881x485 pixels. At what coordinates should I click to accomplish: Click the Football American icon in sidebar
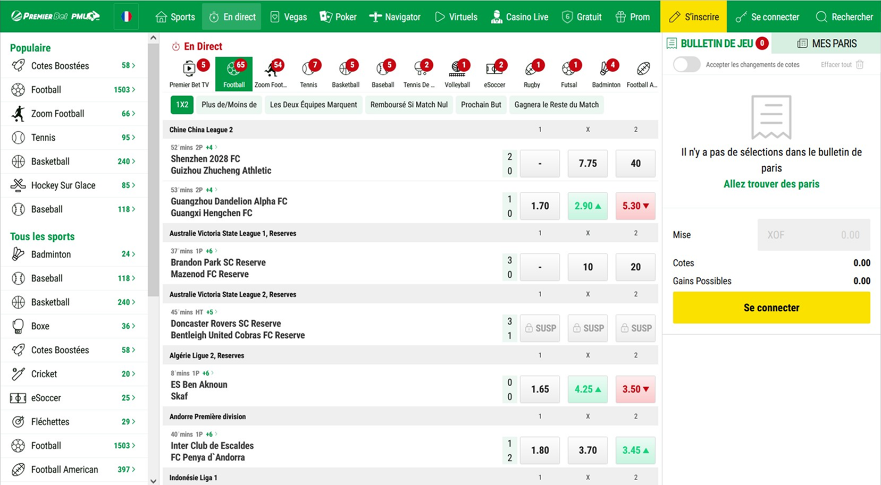click(18, 470)
